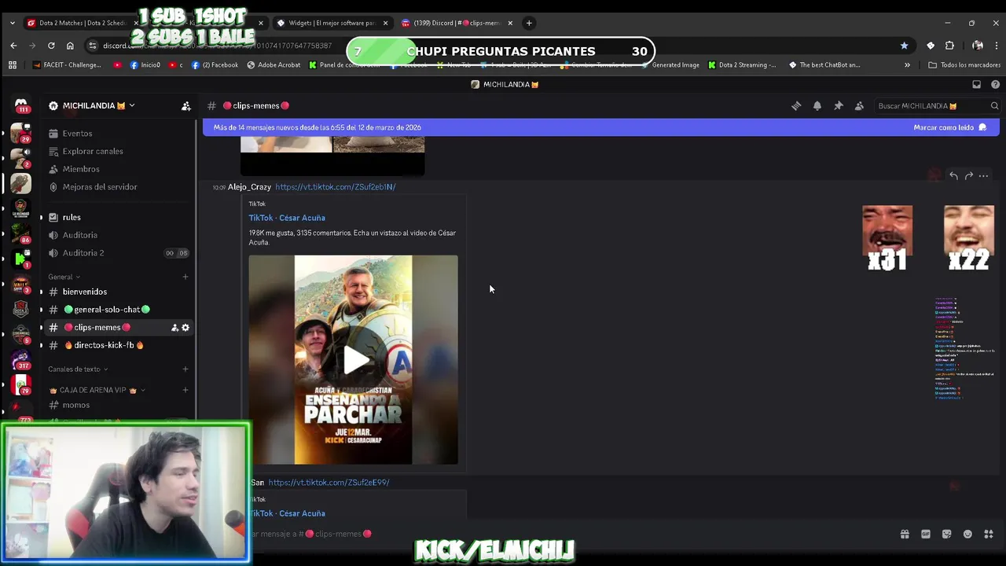Open more options dots on message toolbar

click(x=983, y=176)
